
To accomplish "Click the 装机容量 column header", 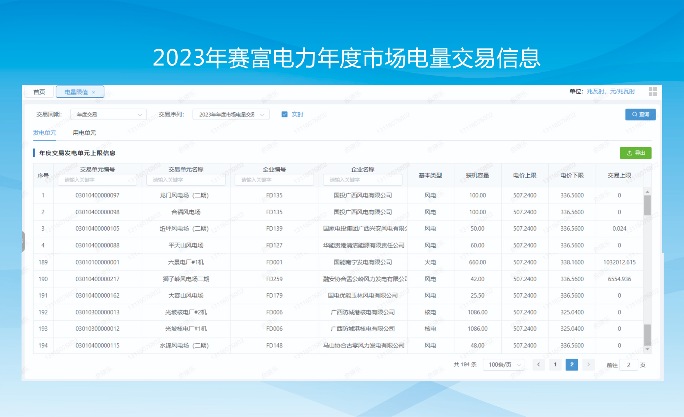I will point(477,175).
